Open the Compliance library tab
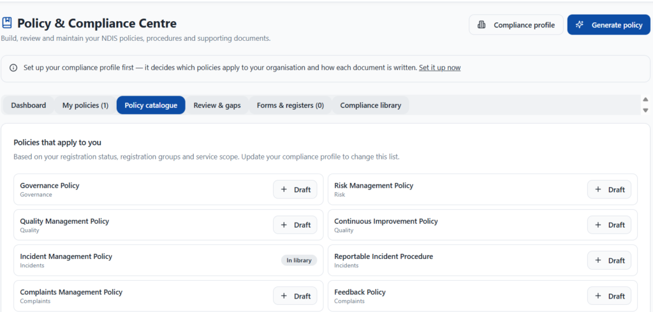Viewport: 653px width, 312px height. pyautogui.click(x=371, y=105)
